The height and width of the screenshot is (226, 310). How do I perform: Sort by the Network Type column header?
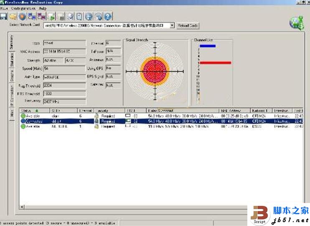coord(262,110)
